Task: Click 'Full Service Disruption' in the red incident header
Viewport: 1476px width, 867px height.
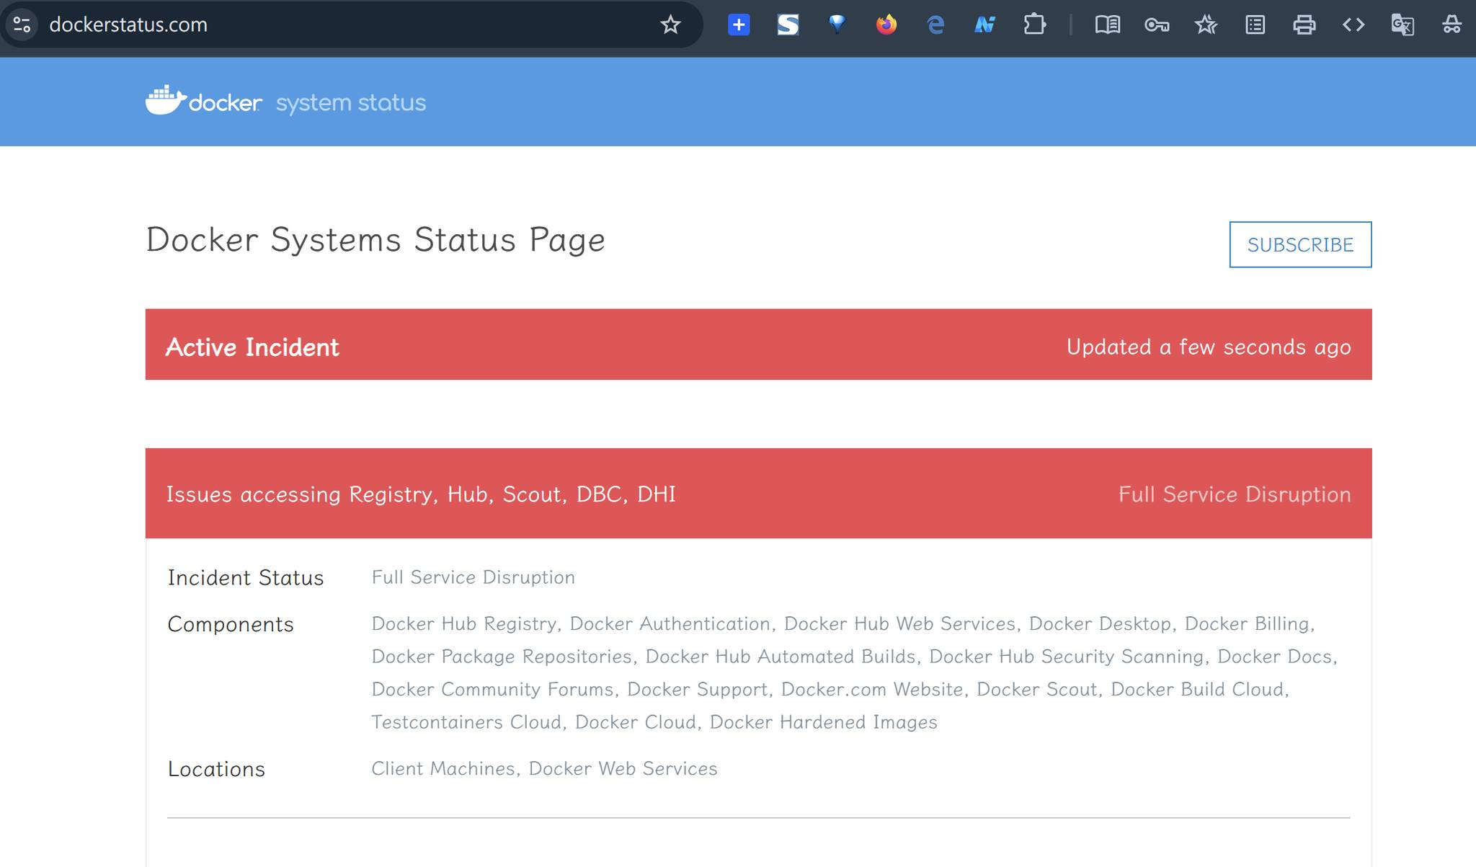Action: 1235,494
